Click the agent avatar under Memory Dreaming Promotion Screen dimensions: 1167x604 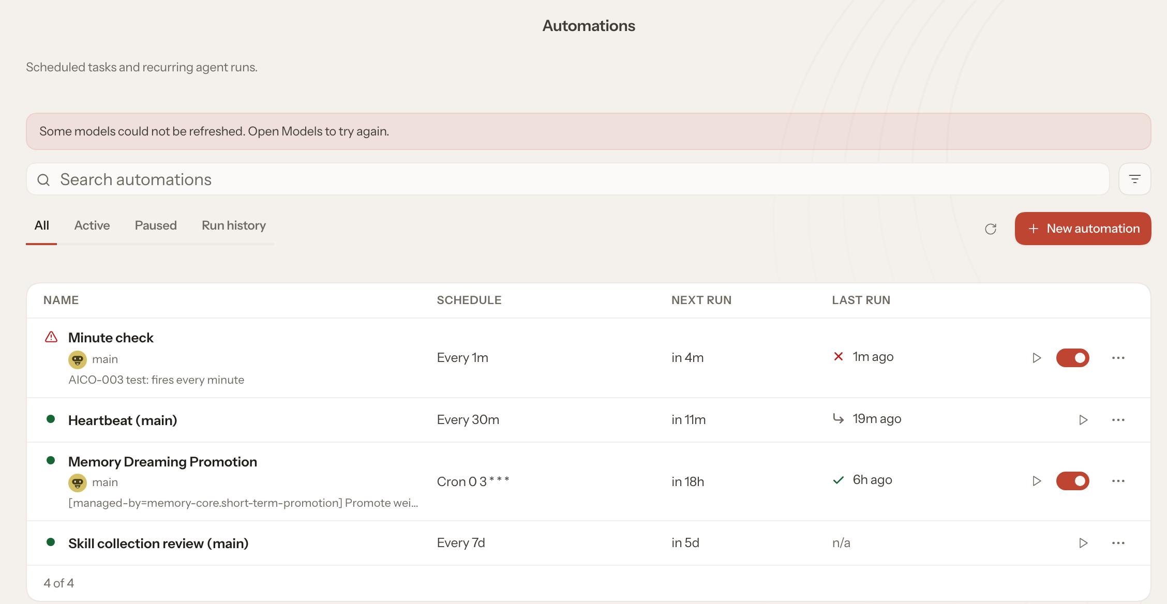point(78,482)
